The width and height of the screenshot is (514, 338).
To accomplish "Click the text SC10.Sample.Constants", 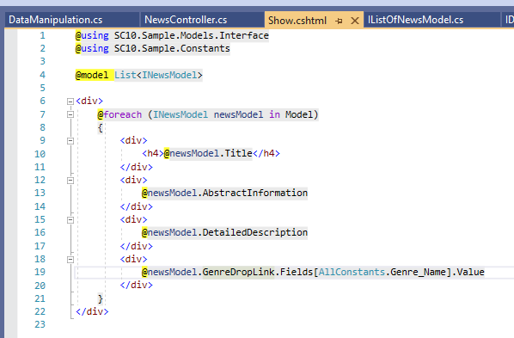I will tap(172, 48).
